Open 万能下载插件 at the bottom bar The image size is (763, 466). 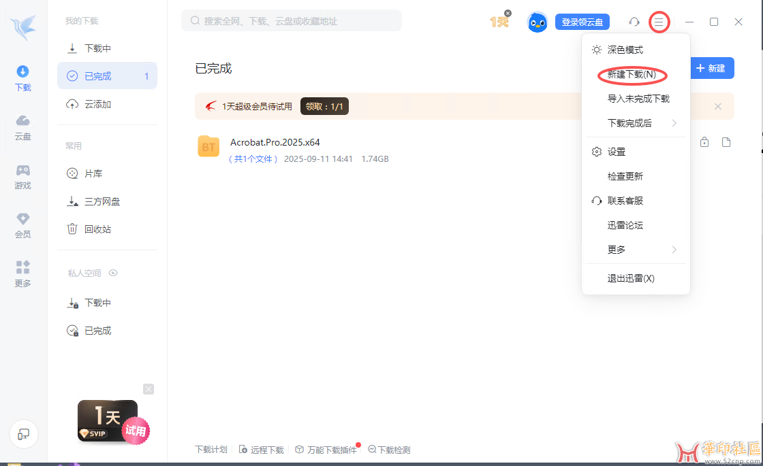click(x=326, y=450)
